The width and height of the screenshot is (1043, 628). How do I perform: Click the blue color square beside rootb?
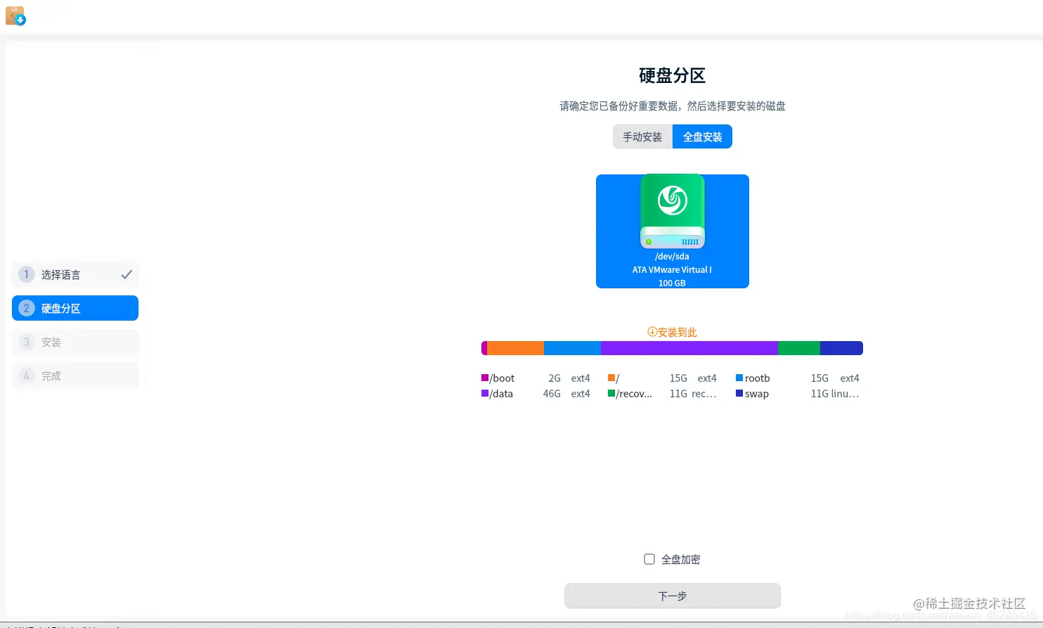[x=739, y=378]
